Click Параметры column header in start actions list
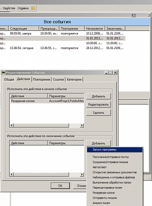This screenshot has height=206, width=152. point(66,96)
